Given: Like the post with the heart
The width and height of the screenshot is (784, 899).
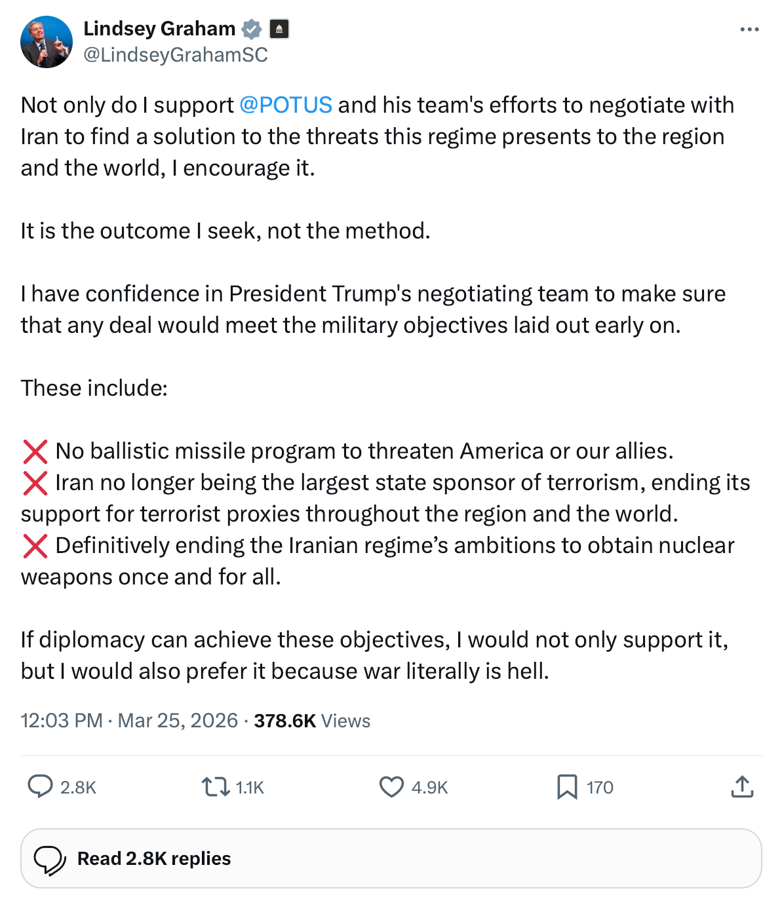Looking at the screenshot, I should point(391,786).
